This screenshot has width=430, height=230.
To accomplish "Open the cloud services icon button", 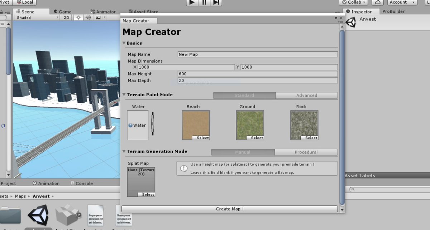I will (377, 2).
